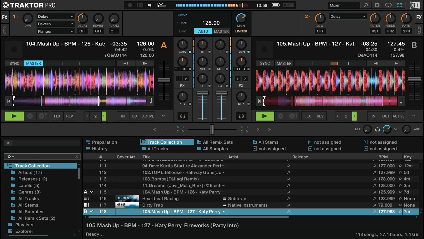Open the preferences gear icon
Viewport: 424px width, 239px height.
coord(377,5)
